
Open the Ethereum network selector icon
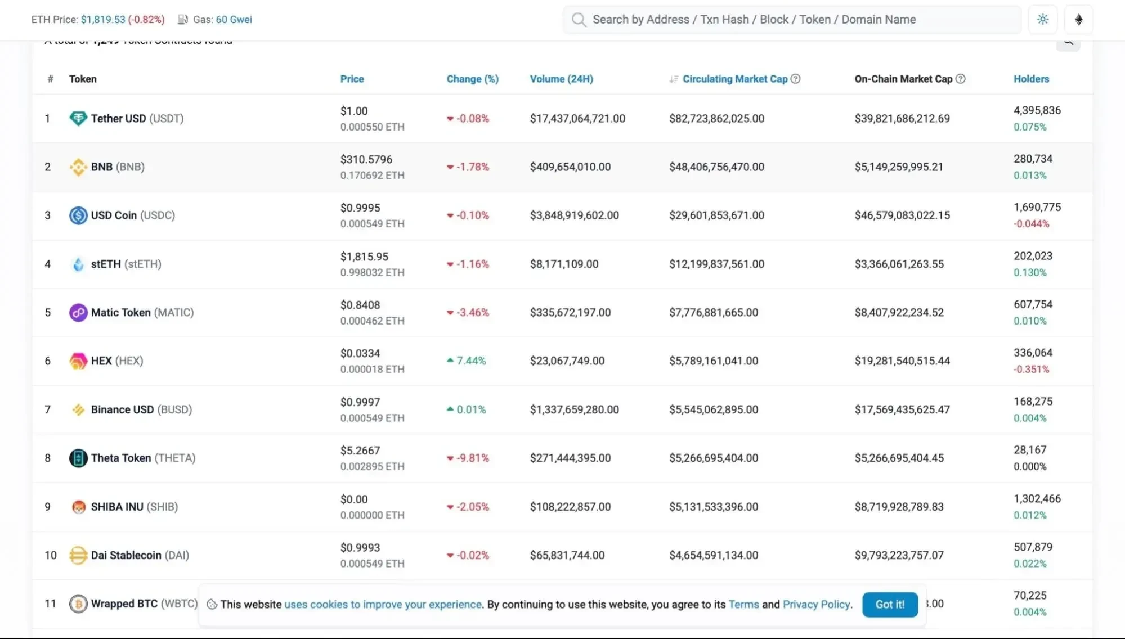(x=1078, y=20)
